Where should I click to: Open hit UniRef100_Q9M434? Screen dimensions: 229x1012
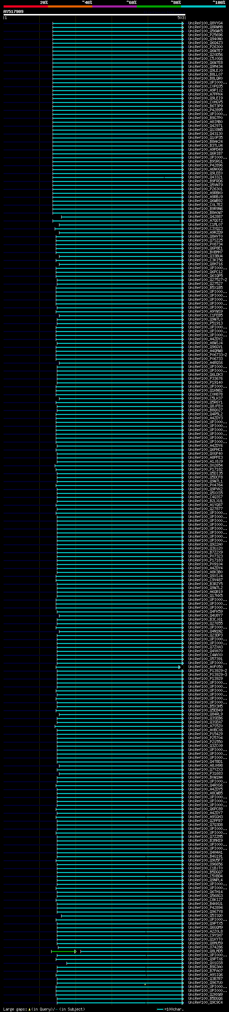coord(205,67)
